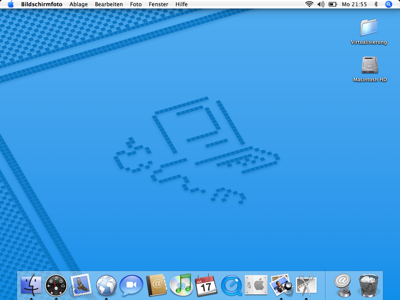This screenshot has height=300, width=400.
Task: Launch Dashboard from the Dock
Action: coord(56,285)
